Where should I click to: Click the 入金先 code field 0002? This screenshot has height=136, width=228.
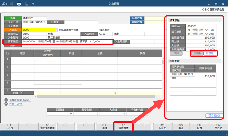tap(39, 30)
